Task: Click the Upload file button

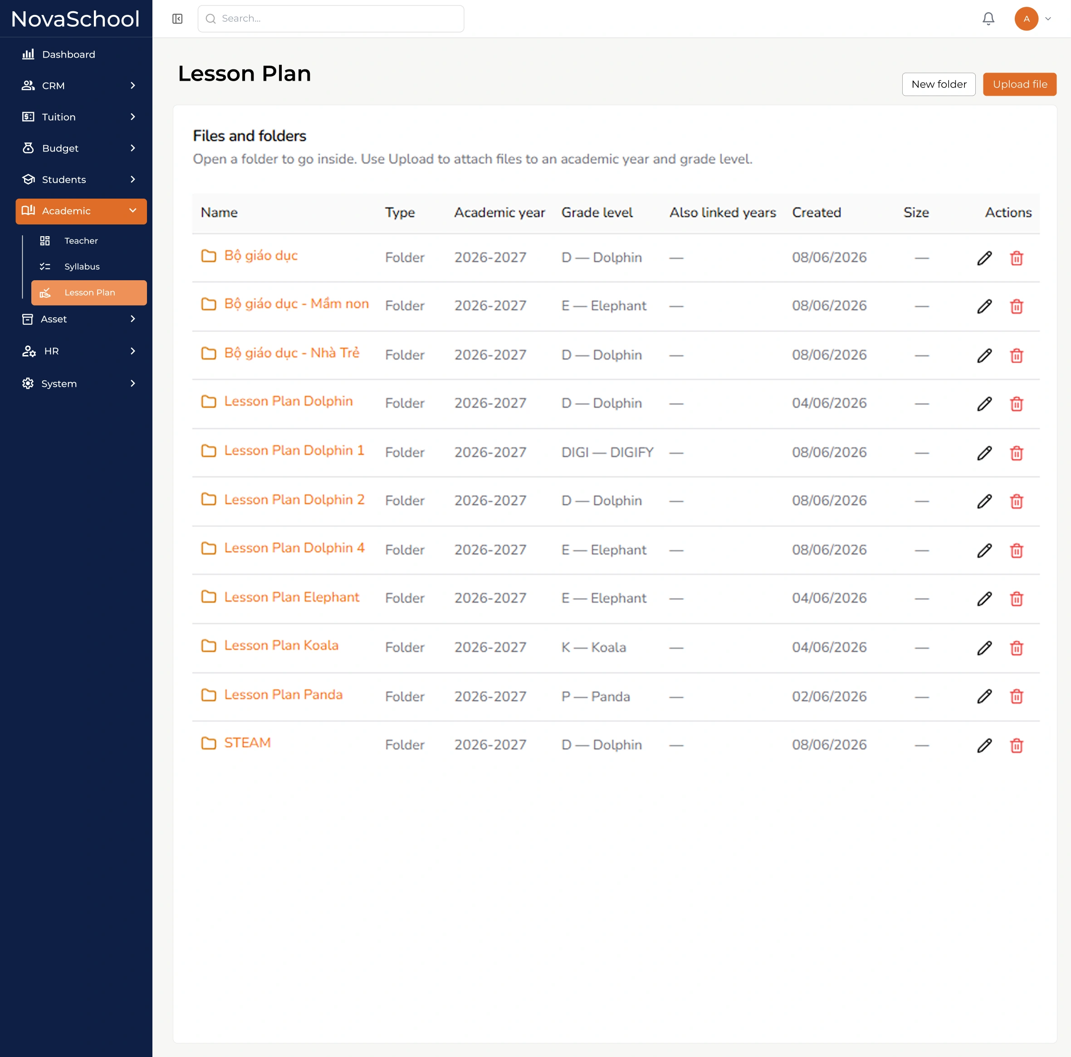Action: click(1019, 84)
